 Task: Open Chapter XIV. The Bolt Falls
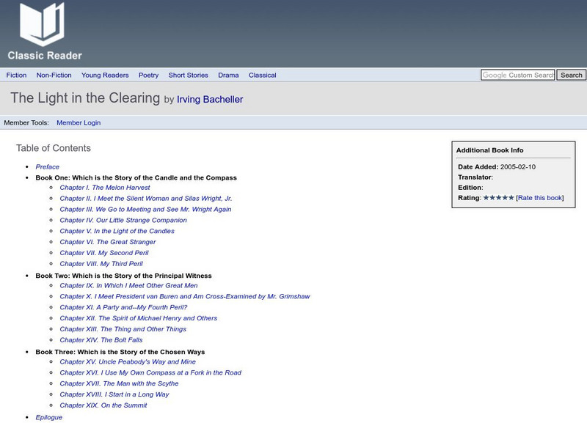click(x=101, y=339)
